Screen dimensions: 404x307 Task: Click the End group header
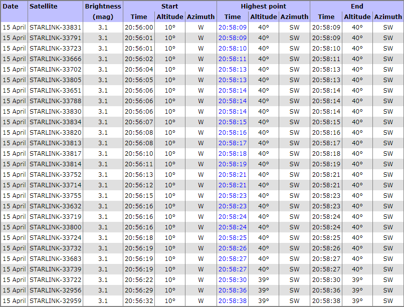(357, 6)
